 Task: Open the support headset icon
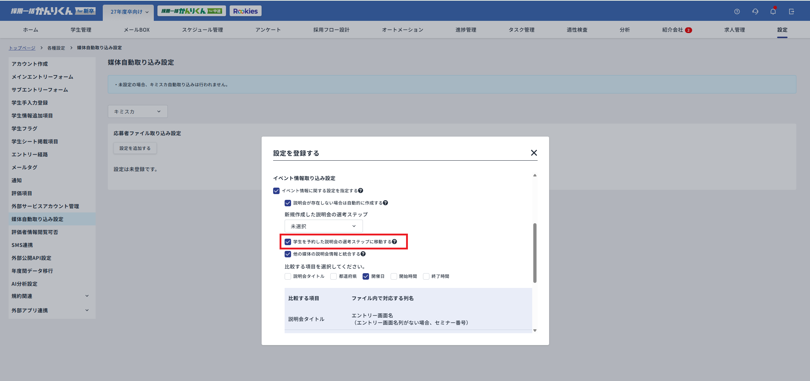pyautogui.click(x=755, y=12)
